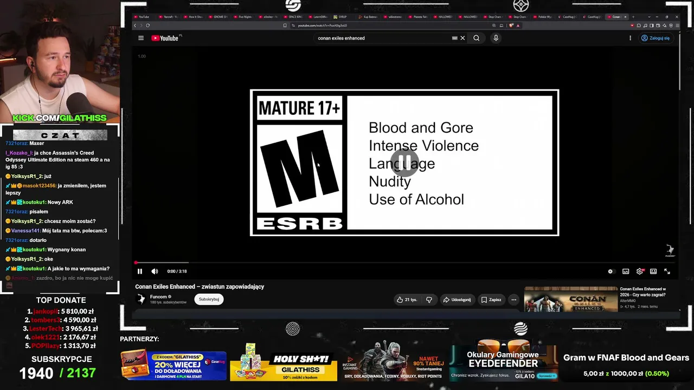Click the Funcom channel avatar
The width and height of the screenshot is (694, 390).
(141, 299)
